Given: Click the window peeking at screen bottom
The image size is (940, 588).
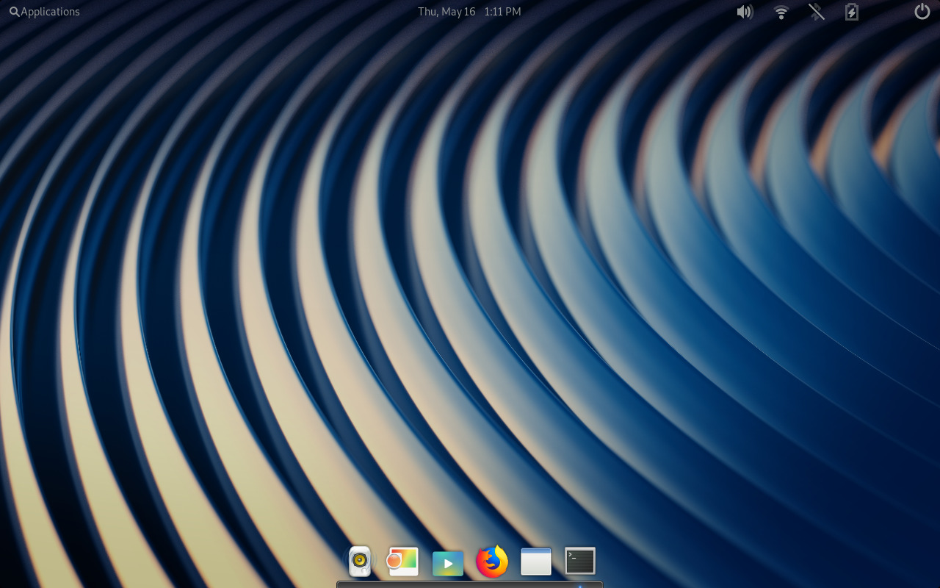Looking at the screenshot, I should (x=469, y=584).
